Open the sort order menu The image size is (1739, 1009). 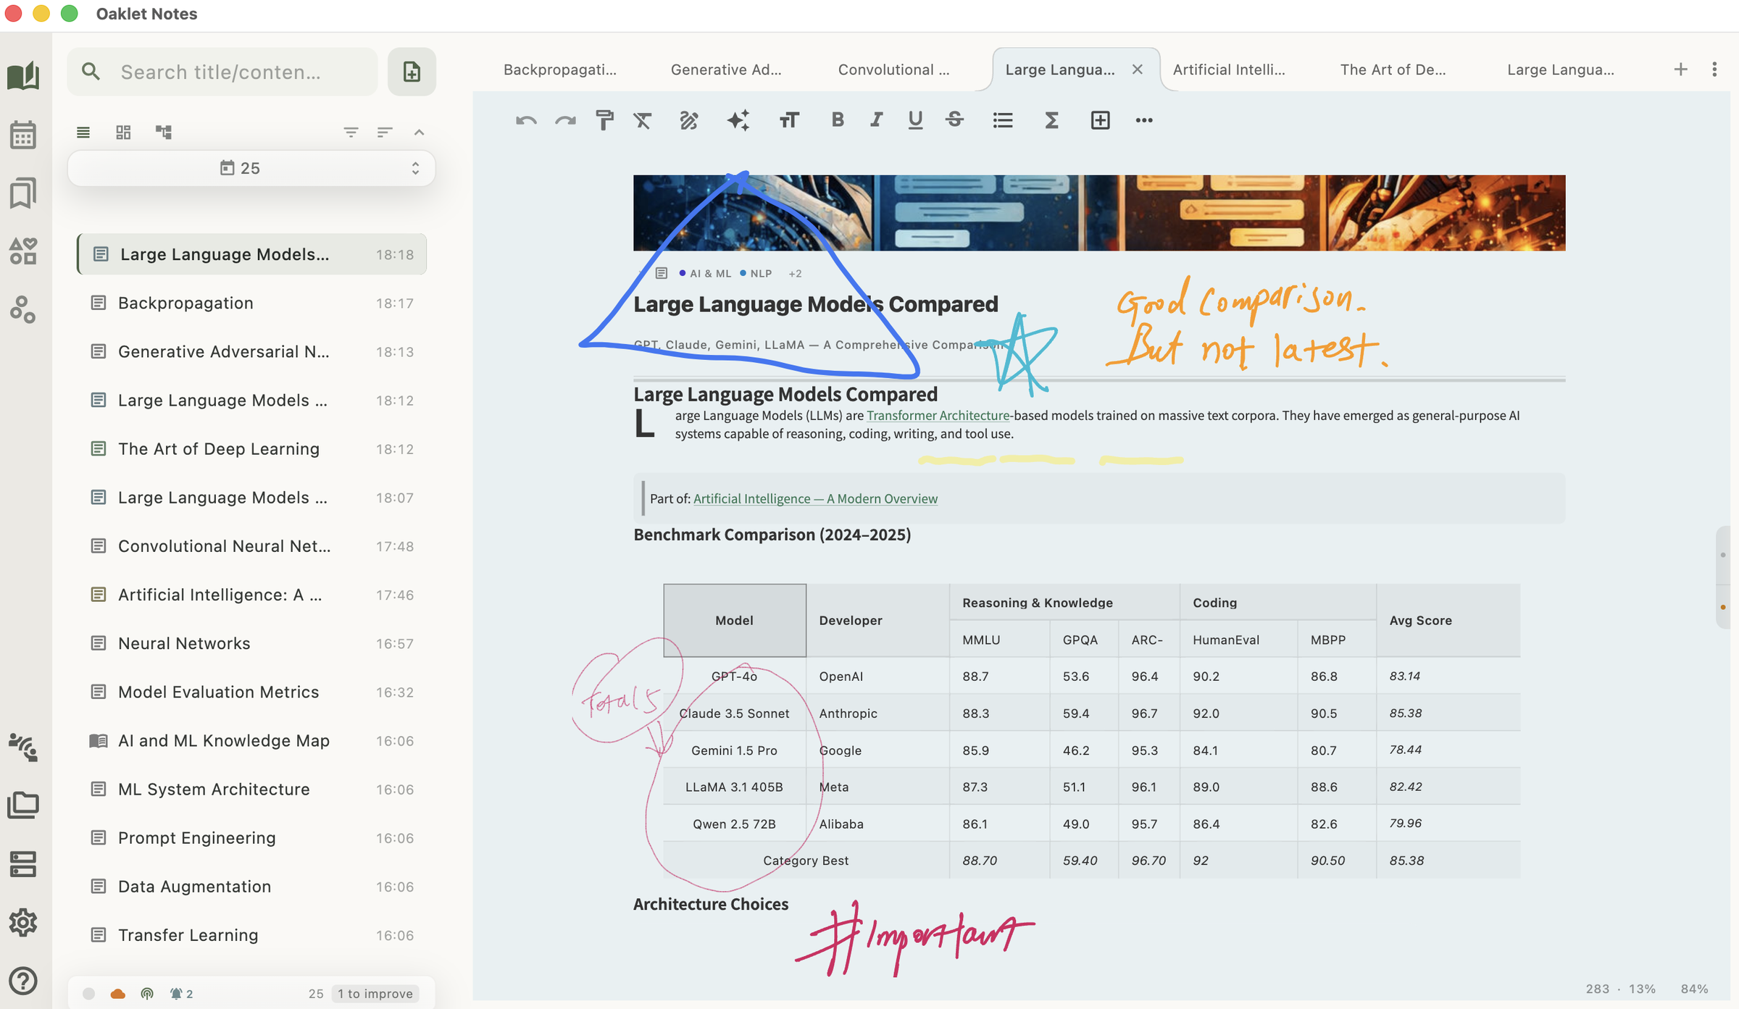pos(385,132)
